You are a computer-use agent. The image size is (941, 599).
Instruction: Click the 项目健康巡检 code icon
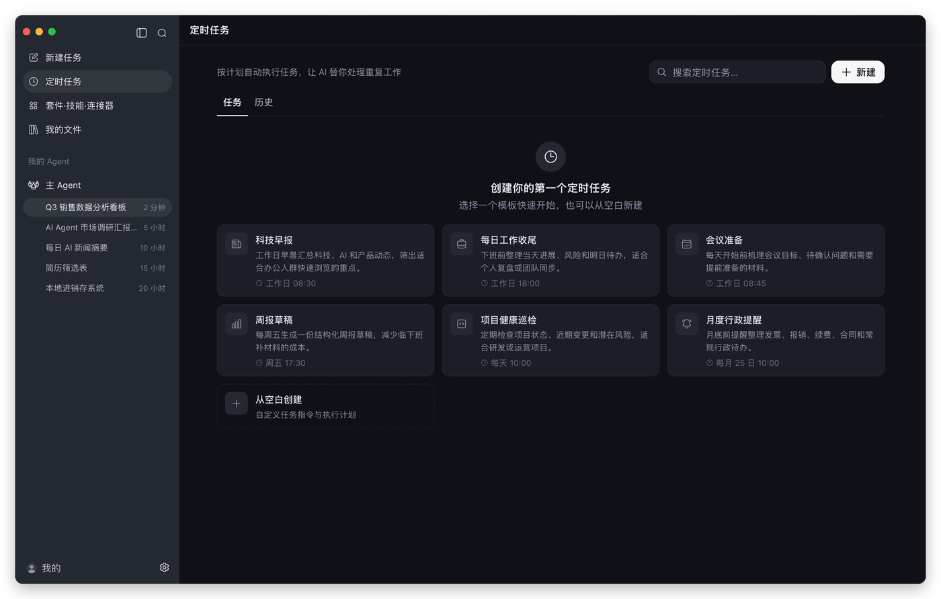coord(462,324)
